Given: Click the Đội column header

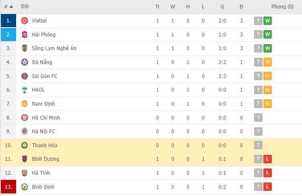Looking at the screenshot, I should point(25,7).
